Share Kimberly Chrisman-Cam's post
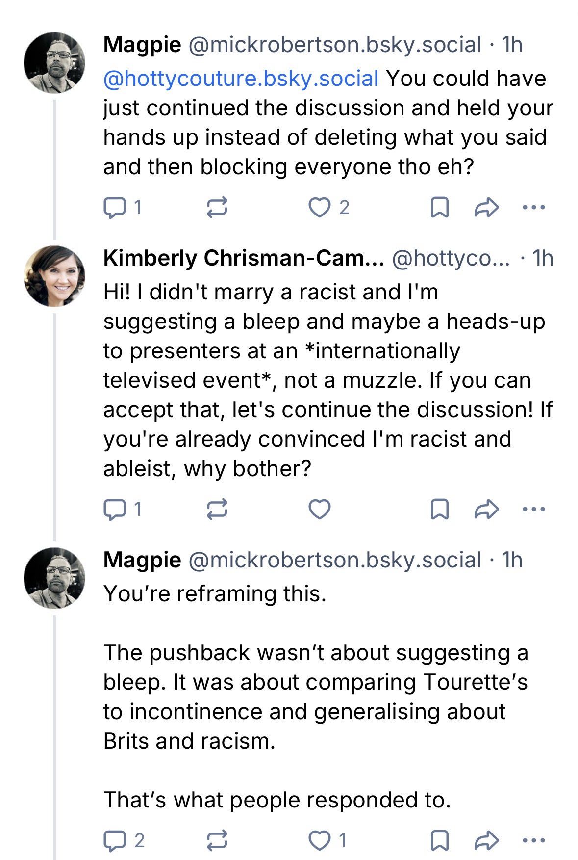 pyautogui.click(x=486, y=509)
